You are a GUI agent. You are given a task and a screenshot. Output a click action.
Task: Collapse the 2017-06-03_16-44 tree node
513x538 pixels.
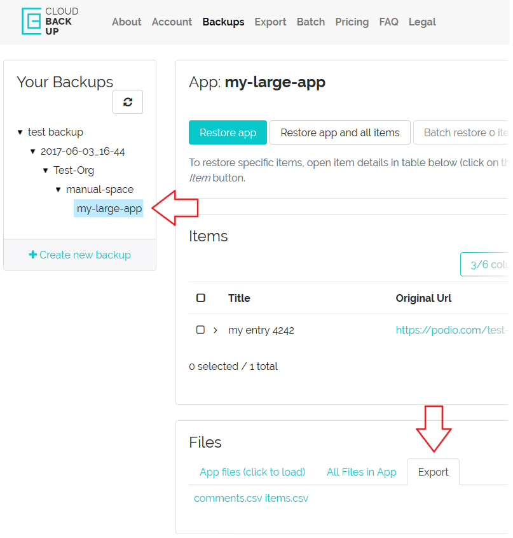[33, 152]
